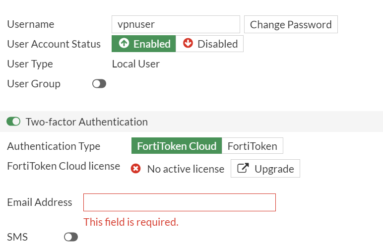Screen dimensions: 383x252
Task: Switch authentication type to FortiToken
Action: click(252, 146)
